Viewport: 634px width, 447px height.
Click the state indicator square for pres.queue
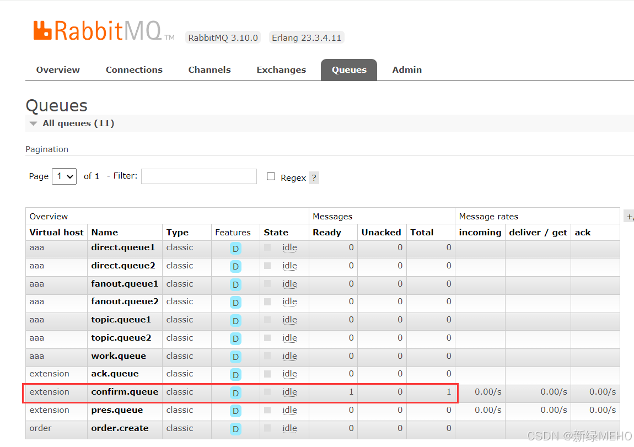point(267,410)
